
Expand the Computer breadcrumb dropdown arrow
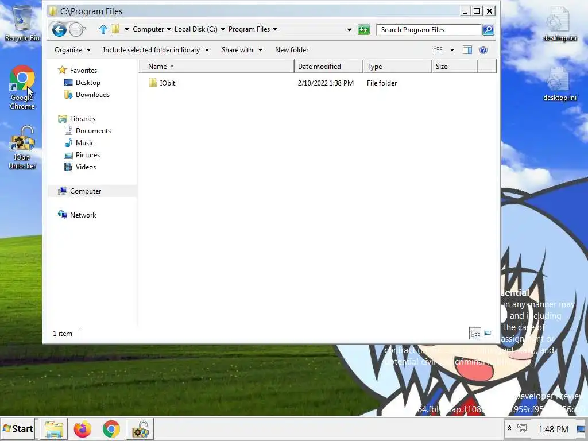pyautogui.click(x=169, y=29)
